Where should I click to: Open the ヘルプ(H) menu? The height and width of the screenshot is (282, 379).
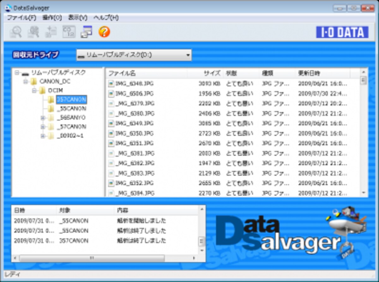coord(106,18)
